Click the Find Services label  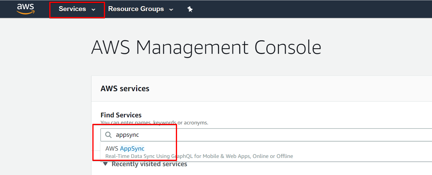pyautogui.click(x=121, y=115)
